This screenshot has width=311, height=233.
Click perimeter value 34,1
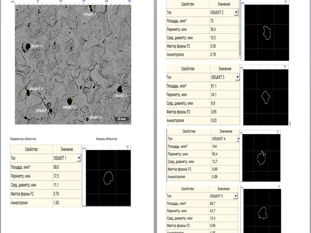coord(214,94)
